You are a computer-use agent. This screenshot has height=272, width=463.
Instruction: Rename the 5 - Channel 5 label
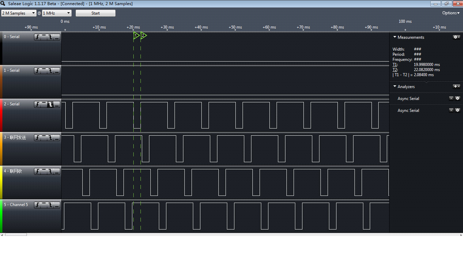coord(16,205)
